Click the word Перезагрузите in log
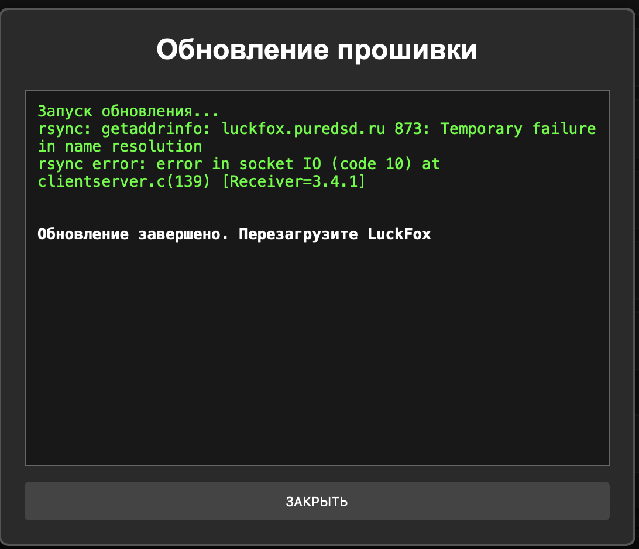 coord(298,235)
